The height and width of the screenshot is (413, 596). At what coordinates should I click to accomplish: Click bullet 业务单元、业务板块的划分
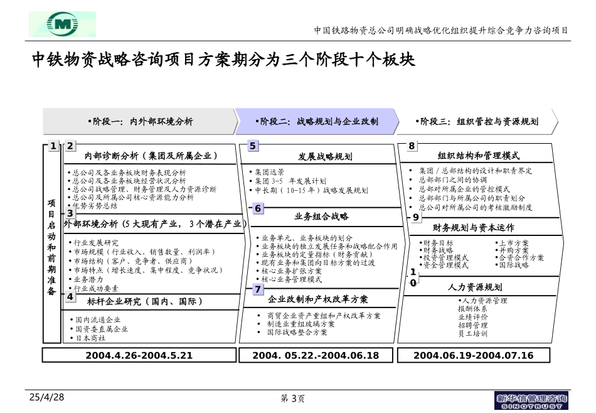305,238
